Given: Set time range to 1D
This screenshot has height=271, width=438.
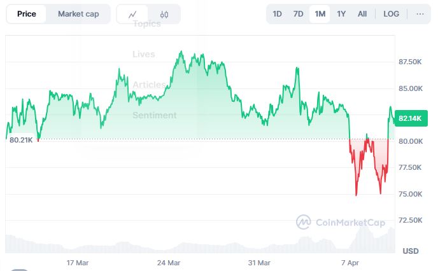Looking at the screenshot, I should (277, 14).
